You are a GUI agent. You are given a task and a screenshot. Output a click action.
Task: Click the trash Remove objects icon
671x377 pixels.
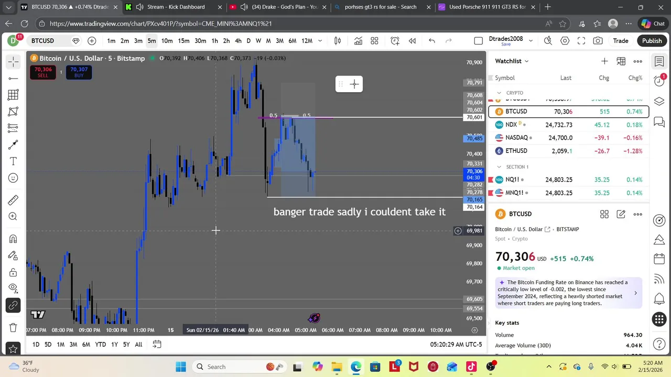tap(13, 328)
